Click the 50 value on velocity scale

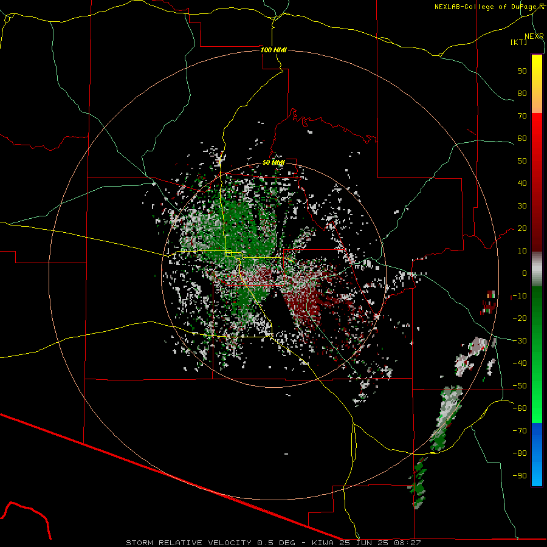click(522, 161)
